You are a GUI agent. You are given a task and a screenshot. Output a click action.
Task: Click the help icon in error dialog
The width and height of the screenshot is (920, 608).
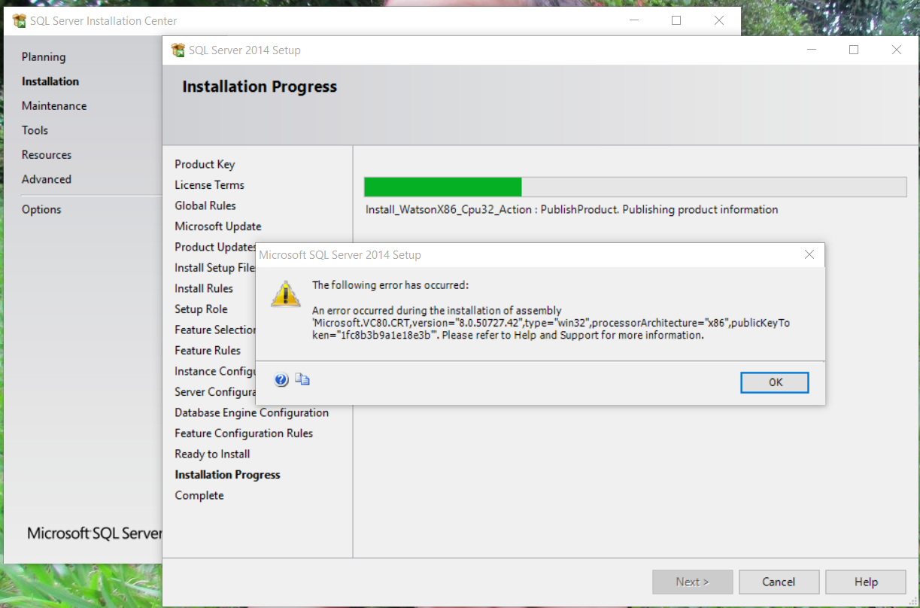[281, 380]
